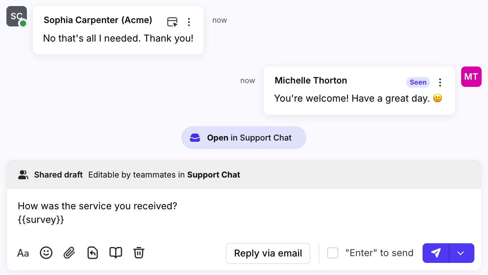This screenshot has width=488, height=275.
Task: Click the Open in Support Chat pill
Action: 244,137
